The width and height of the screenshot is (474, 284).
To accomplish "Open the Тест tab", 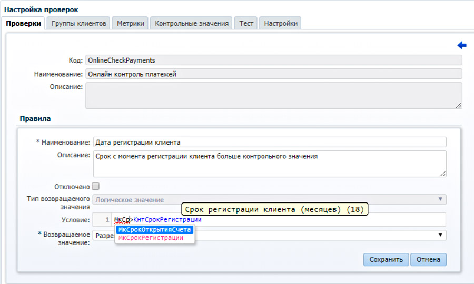I will tap(246, 24).
